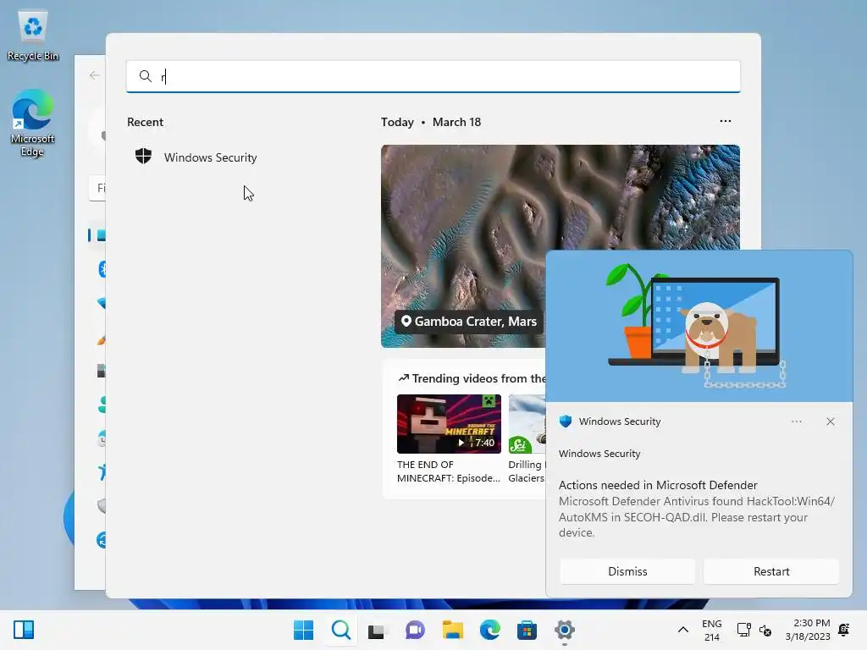
Task: Open the three-dot options next to Today
Action: tap(726, 121)
